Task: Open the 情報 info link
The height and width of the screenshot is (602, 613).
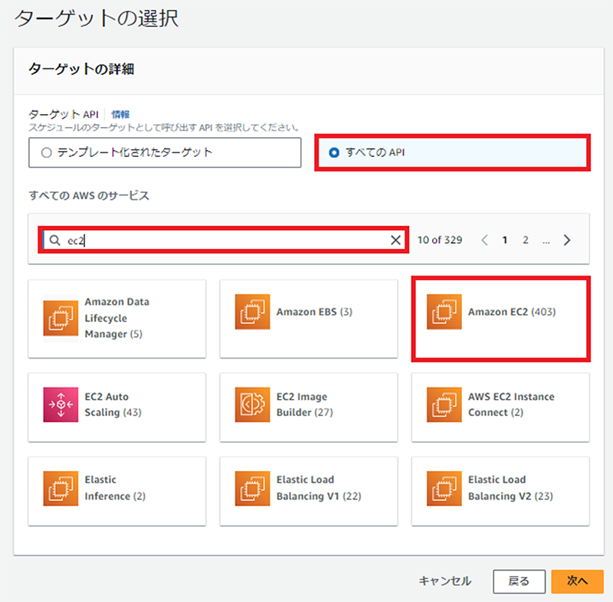Action: coord(120,114)
